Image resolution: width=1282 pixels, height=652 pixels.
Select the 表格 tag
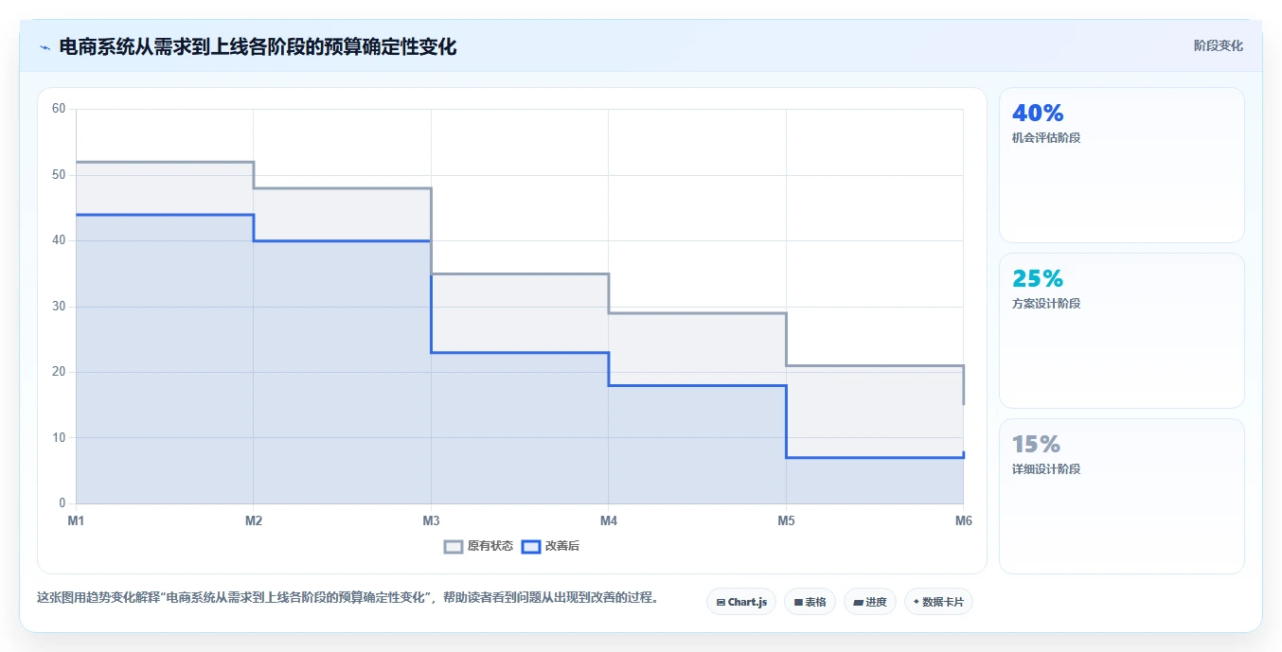(810, 602)
